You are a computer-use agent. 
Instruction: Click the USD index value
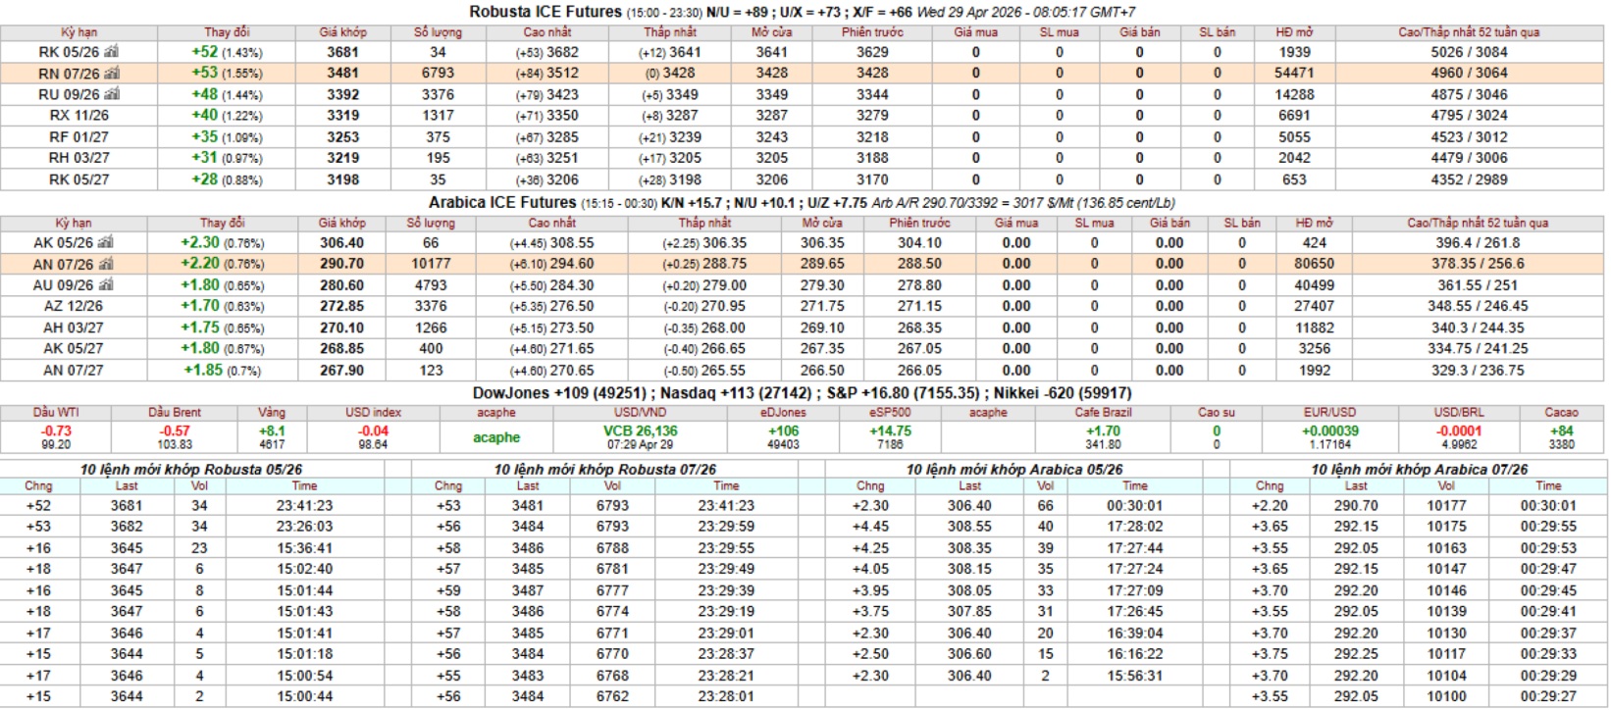tap(373, 431)
